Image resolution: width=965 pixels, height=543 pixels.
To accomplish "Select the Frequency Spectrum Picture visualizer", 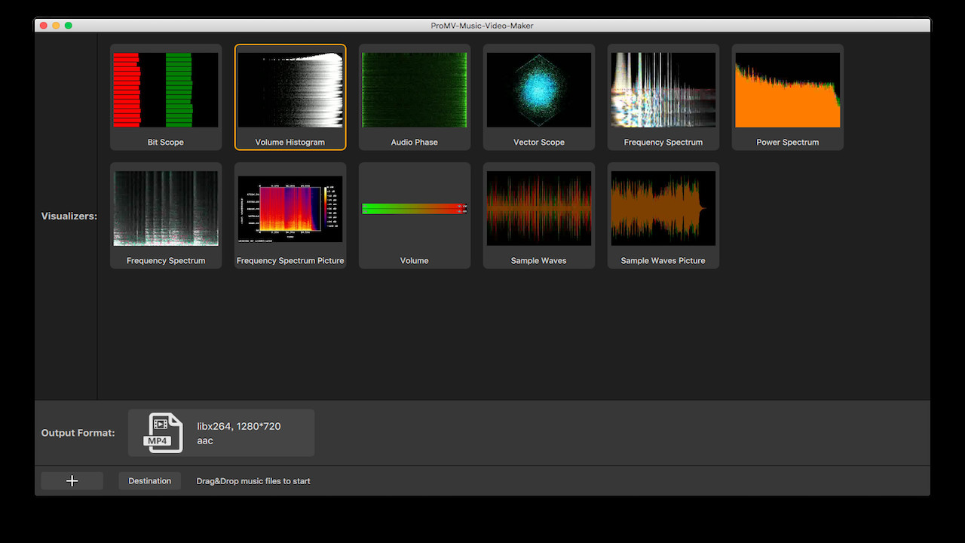I will tap(290, 215).
